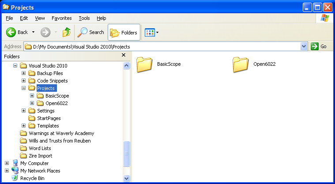335x184 pixels.
Task: Collapse the Projects tree node
Action: tap(23, 88)
